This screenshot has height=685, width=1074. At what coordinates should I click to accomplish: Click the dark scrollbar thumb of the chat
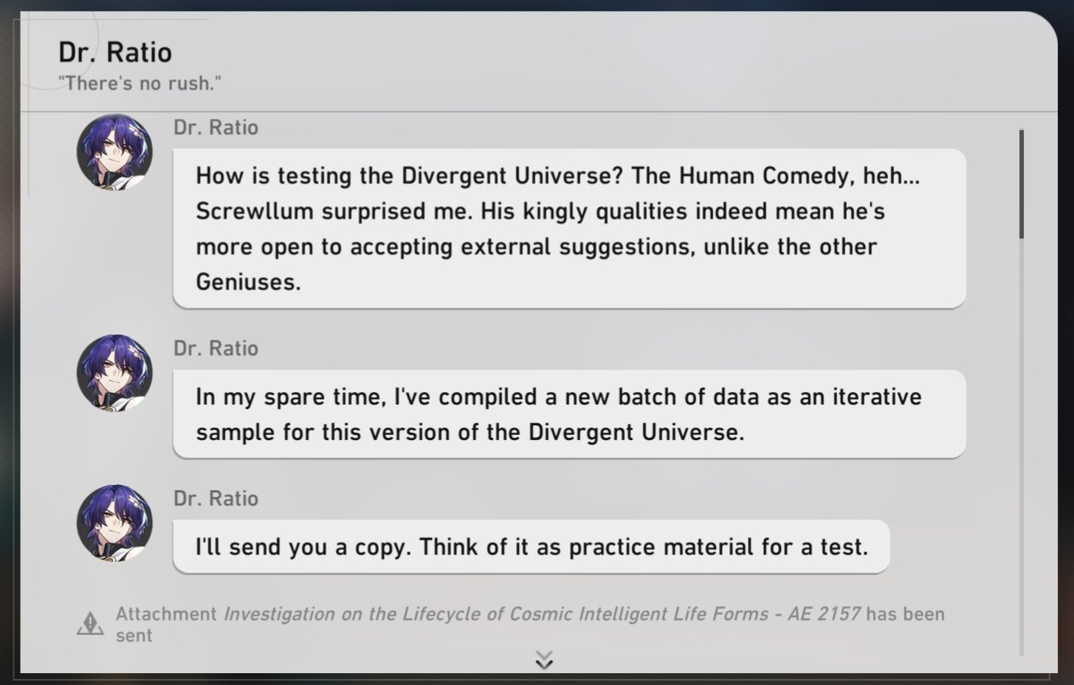click(1022, 184)
